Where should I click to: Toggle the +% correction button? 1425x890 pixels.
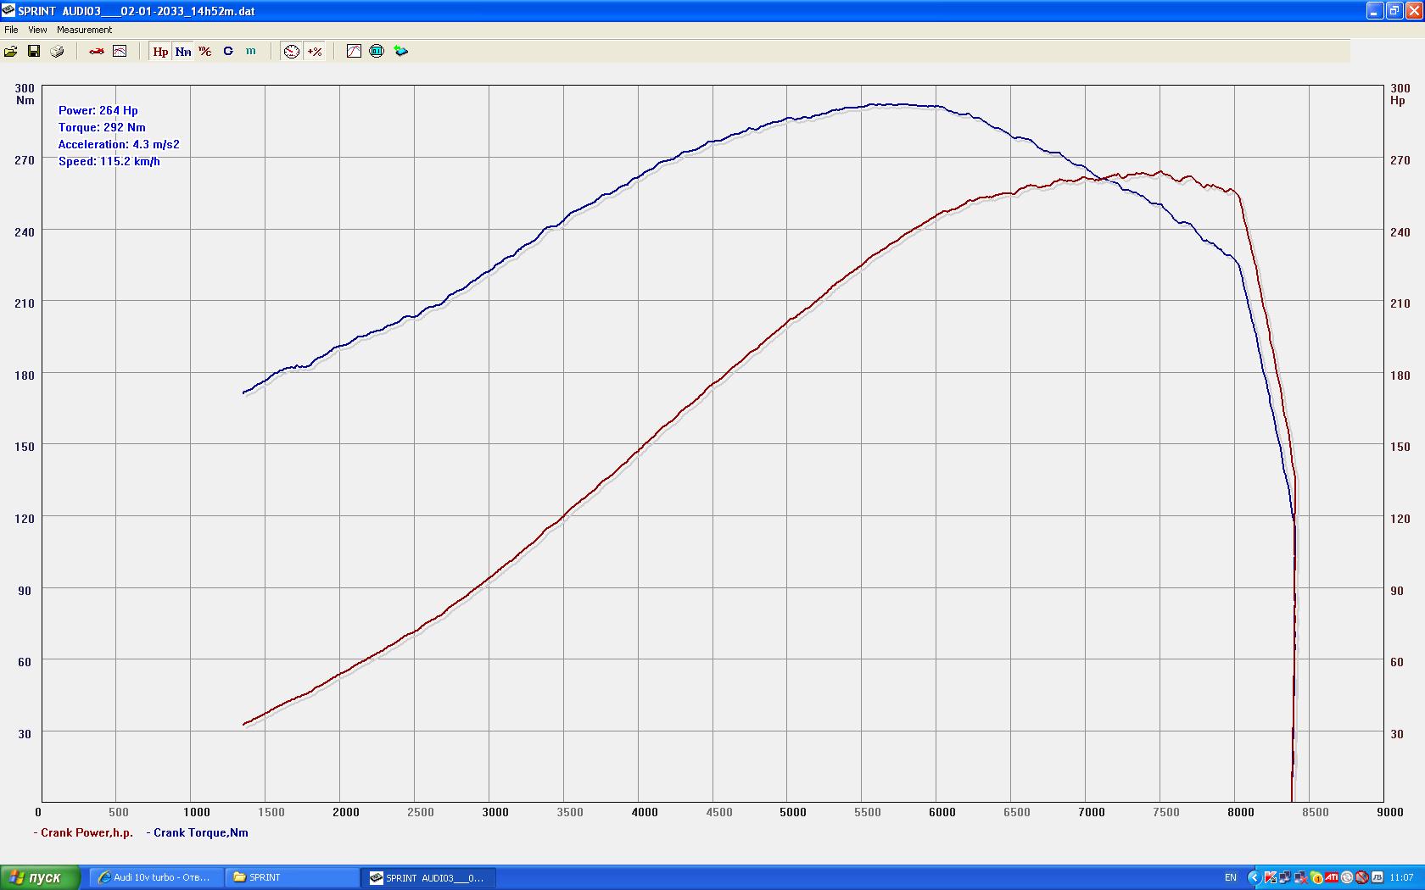315,52
